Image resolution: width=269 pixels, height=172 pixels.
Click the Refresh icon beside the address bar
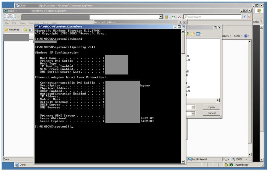(173, 17)
